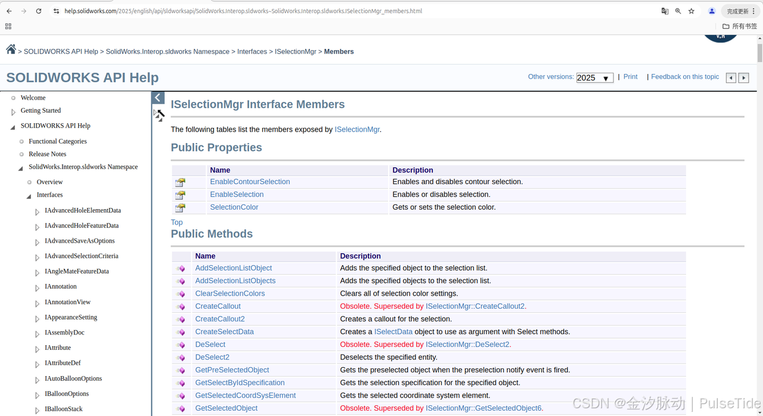Image resolution: width=763 pixels, height=416 pixels.
Task: Click the method icon beside GetSelectByIdSpecification
Action: click(x=181, y=383)
